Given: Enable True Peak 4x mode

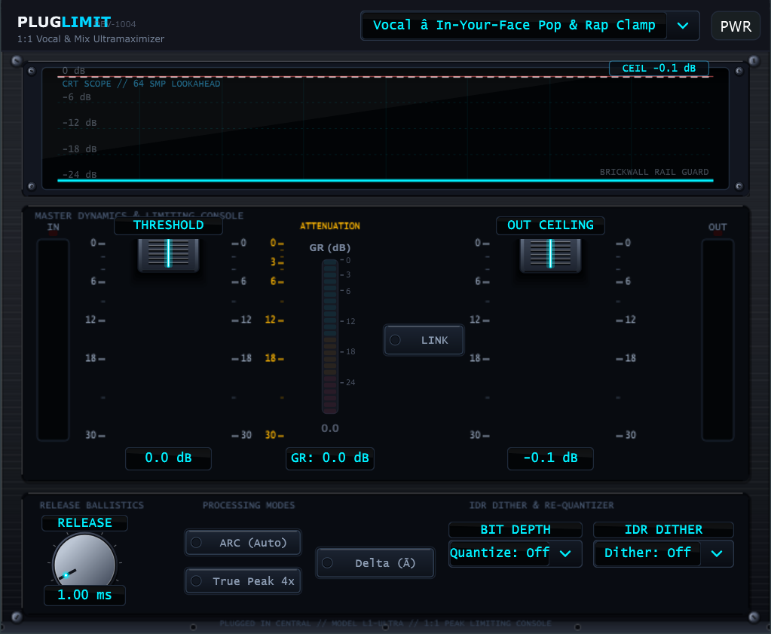Looking at the screenshot, I should 243,581.
